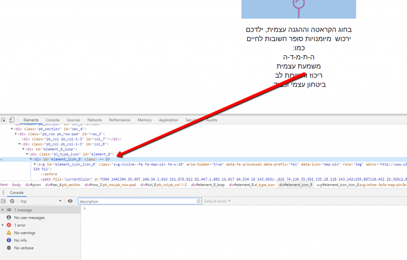The image size is (407, 260).
Task: Toggle the device toolbar icon
Action: 12,120
